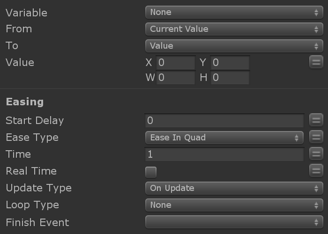Click the Value Y input field
Screen dimensions: 328x234
click(230, 63)
